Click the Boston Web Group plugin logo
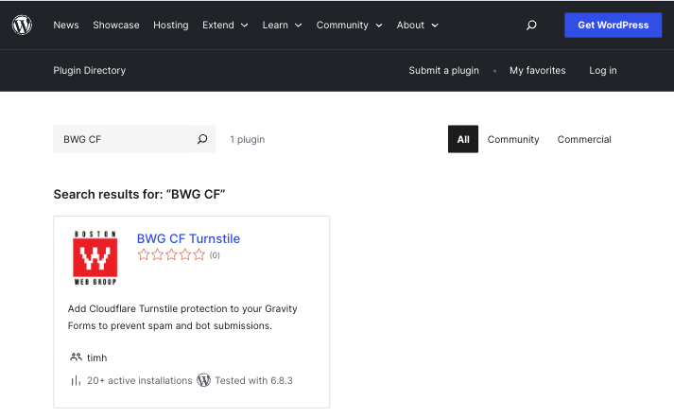This screenshot has height=418, width=674. point(95,257)
